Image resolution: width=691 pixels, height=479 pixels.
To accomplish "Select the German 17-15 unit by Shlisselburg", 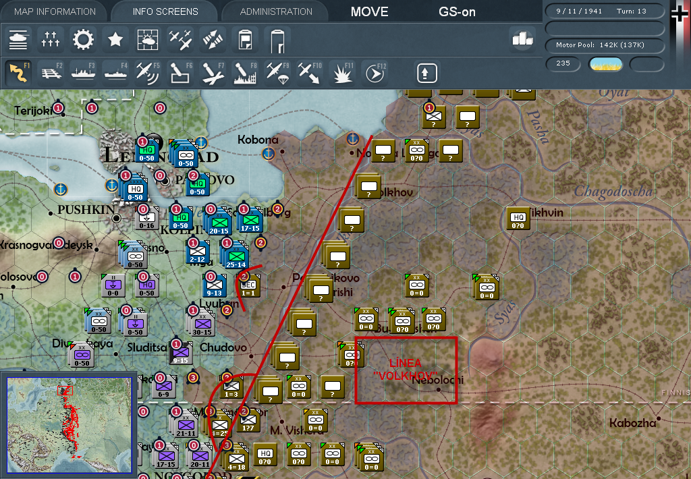I will click(x=250, y=221).
